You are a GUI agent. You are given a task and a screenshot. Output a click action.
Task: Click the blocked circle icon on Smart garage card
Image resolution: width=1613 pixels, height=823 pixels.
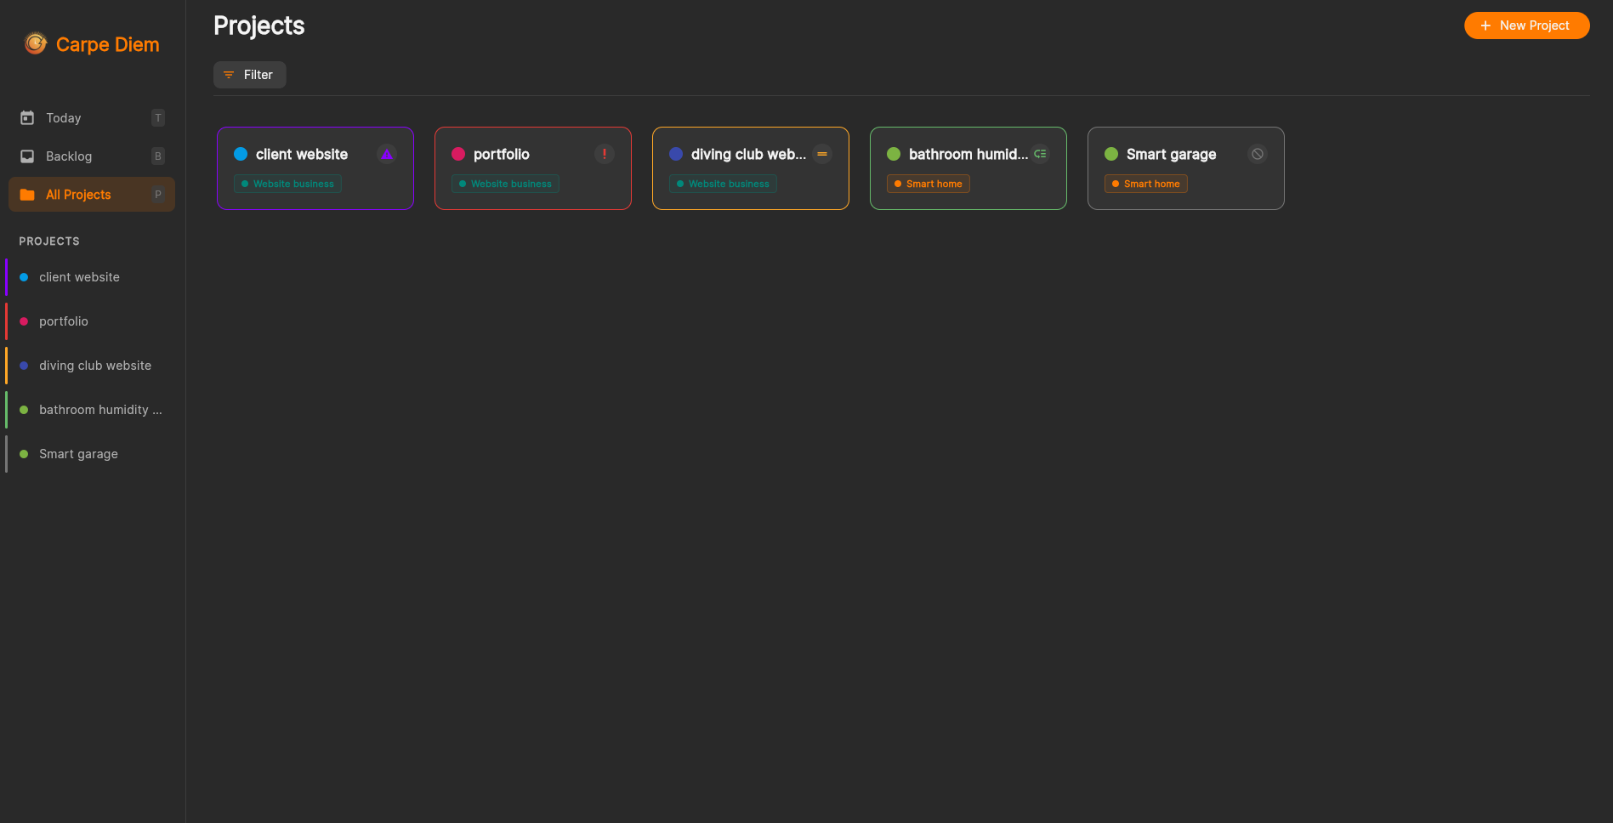1258,154
